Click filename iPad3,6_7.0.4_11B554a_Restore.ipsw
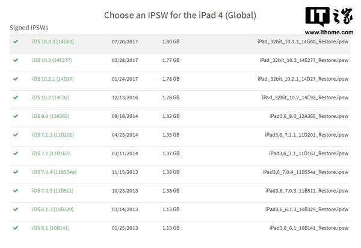This screenshot has height=248, width=361. [x=306, y=172]
